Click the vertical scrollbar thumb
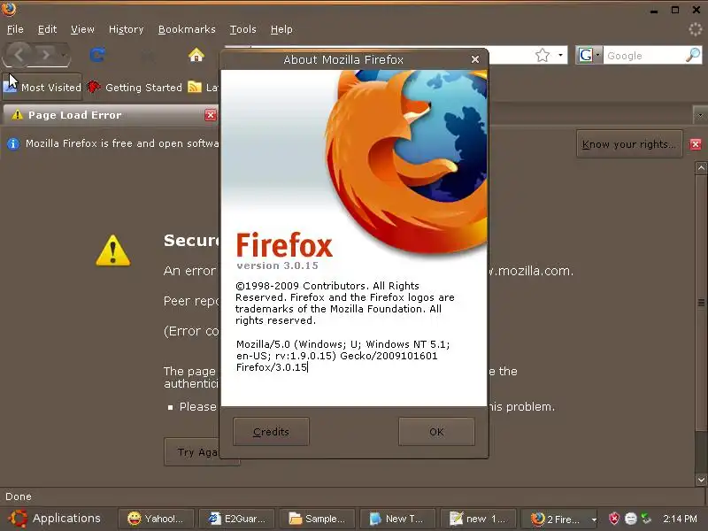The image size is (708, 531). (x=701, y=303)
